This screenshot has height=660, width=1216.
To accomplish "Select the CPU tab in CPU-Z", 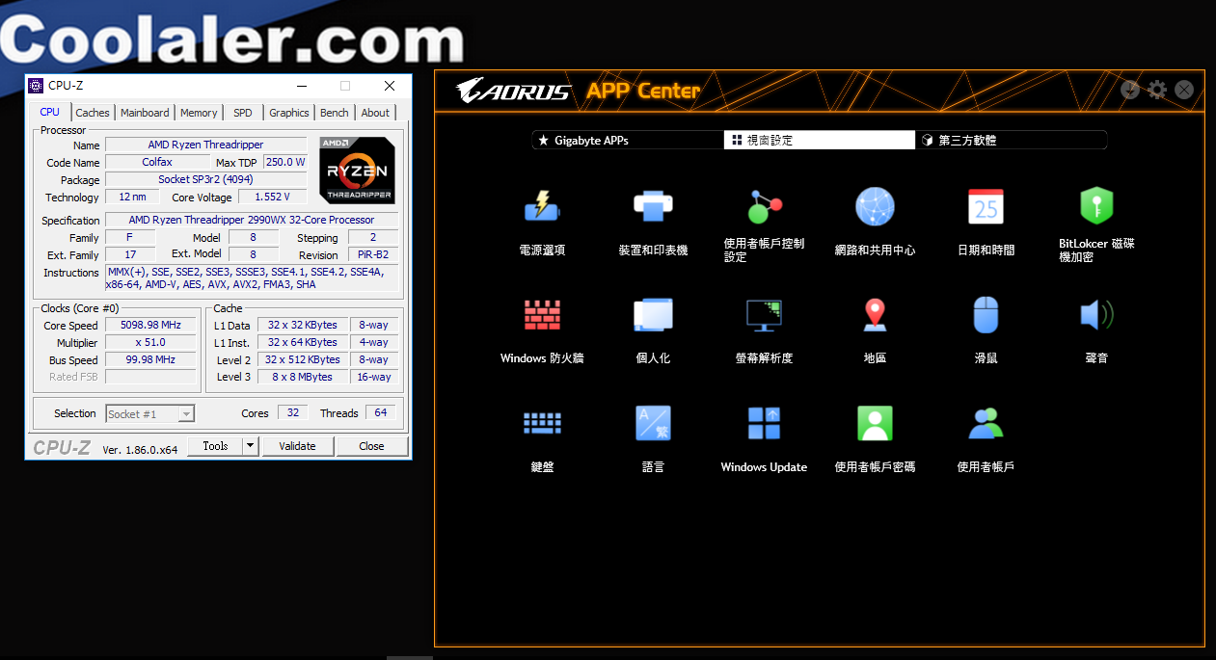I will [x=50, y=112].
